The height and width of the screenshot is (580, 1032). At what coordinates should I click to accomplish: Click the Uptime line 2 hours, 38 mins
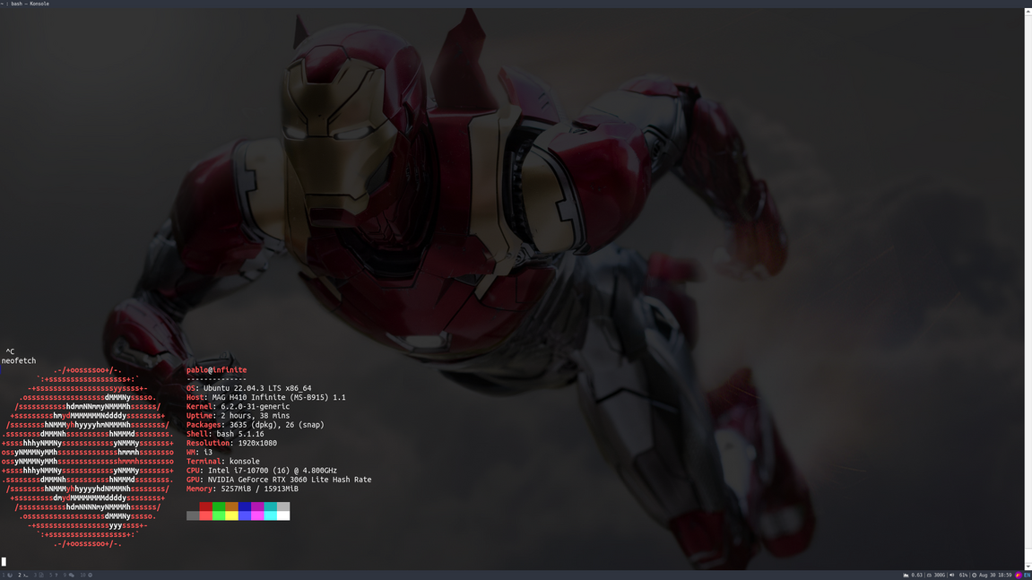pyautogui.click(x=238, y=416)
